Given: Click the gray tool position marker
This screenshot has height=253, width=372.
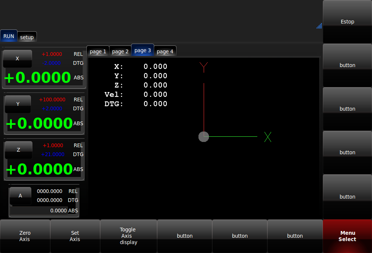Looking at the screenshot, I should pos(204,137).
